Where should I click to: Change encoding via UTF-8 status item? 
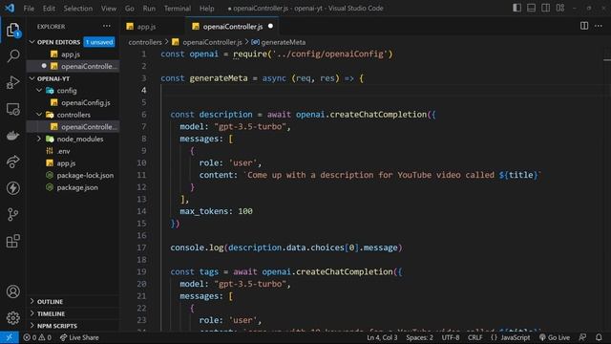click(451, 337)
